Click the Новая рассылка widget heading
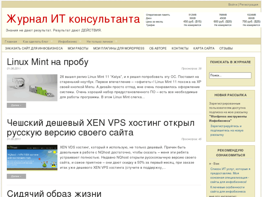Image resolution: width=262 pixels, height=197 pixels. tap(230, 95)
